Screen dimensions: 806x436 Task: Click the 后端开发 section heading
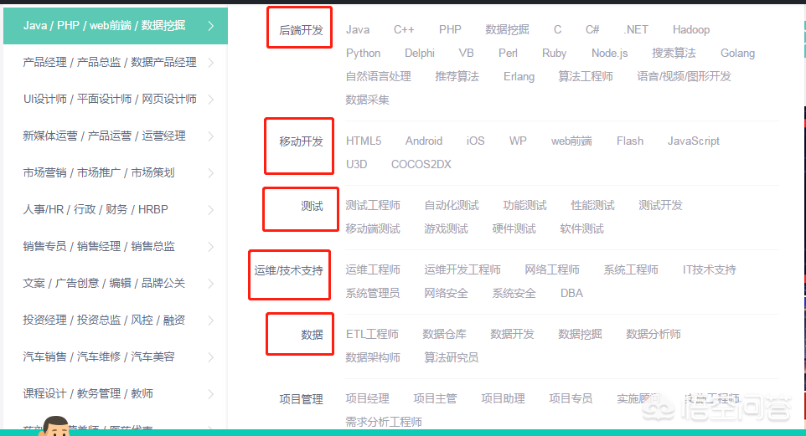pos(301,30)
